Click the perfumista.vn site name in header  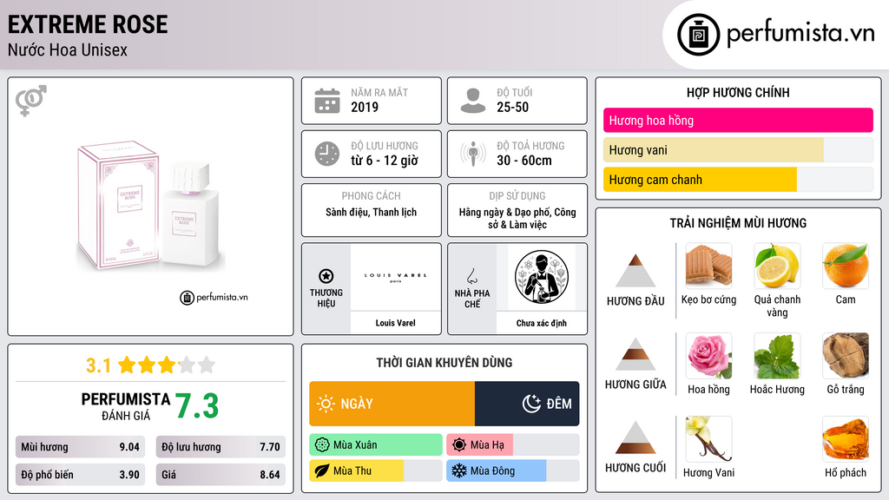coord(800,34)
